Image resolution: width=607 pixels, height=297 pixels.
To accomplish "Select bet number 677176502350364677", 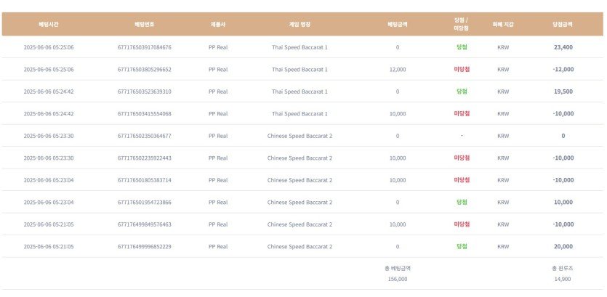I will (x=144, y=136).
